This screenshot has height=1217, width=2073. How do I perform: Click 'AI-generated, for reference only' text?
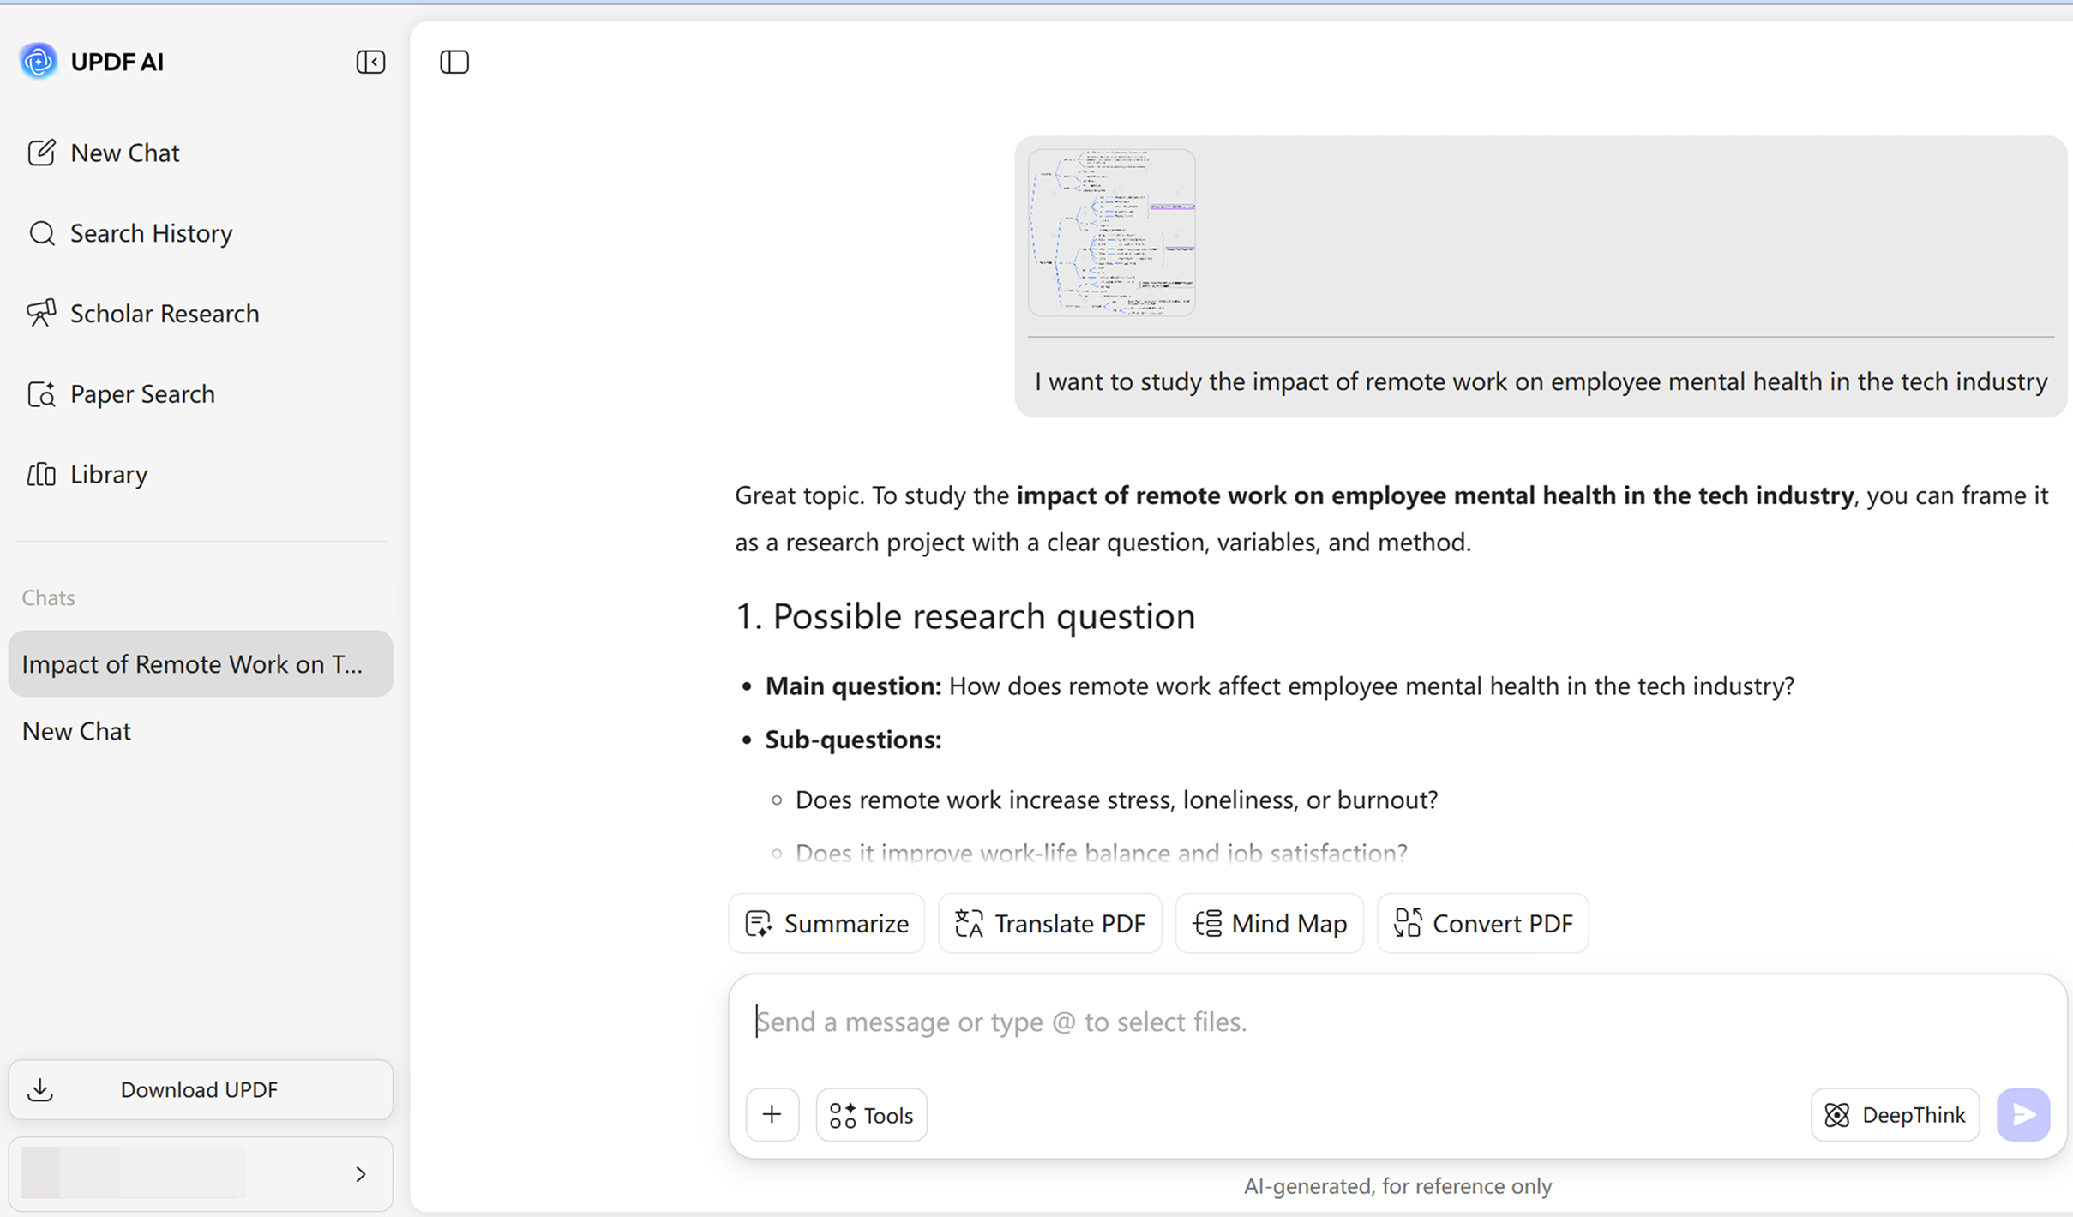pyautogui.click(x=1397, y=1186)
